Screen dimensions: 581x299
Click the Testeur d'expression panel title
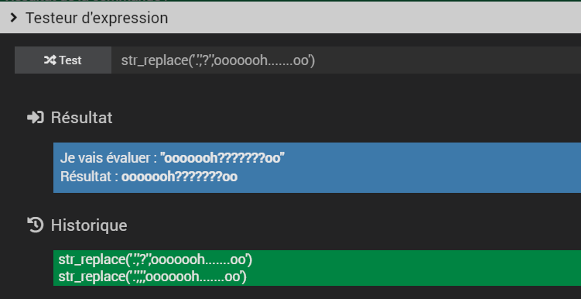97,18
